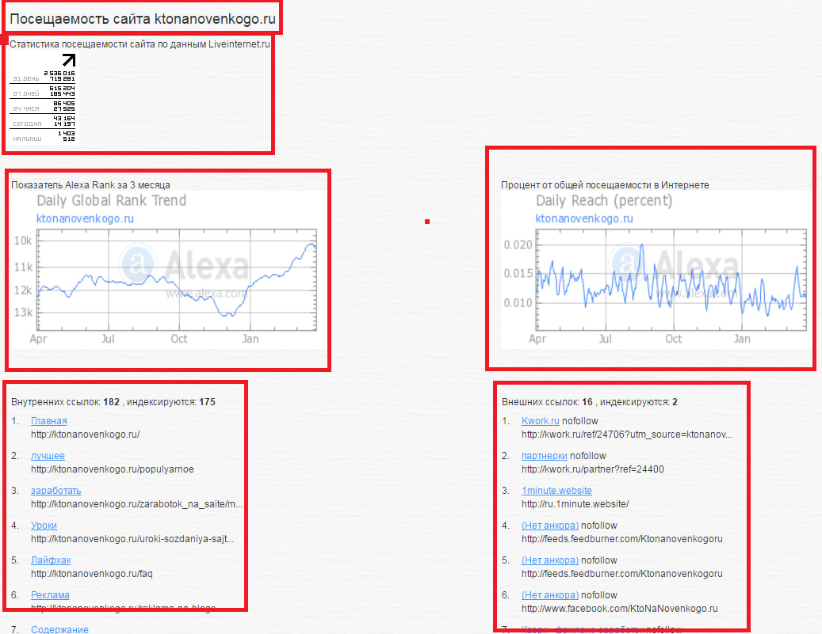822x634 pixels.
Task: Click the heading Посещаемость сайта ktonanovenkogo.ru
Action: [x=143, y=19]
